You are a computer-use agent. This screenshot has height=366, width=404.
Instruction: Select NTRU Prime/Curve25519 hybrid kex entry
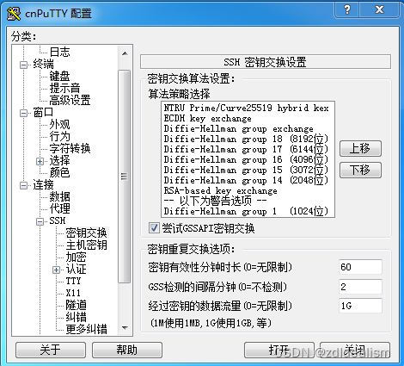tap(247, 109)
